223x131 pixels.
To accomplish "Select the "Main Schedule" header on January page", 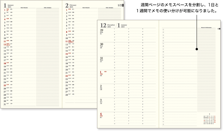I will tap(24, 8).
